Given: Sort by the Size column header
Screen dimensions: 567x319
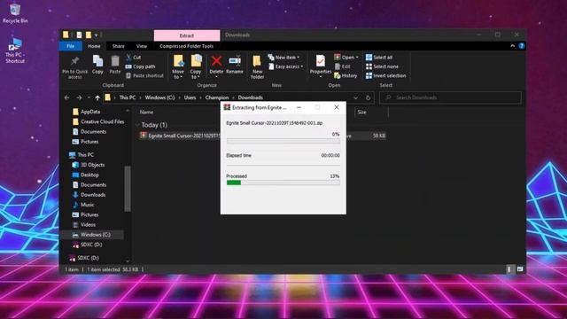Looking at the screenshot, I should [362, 113].
